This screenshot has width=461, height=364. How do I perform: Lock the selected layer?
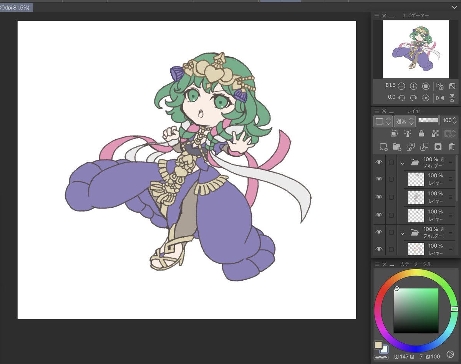[x=421, y=134]
